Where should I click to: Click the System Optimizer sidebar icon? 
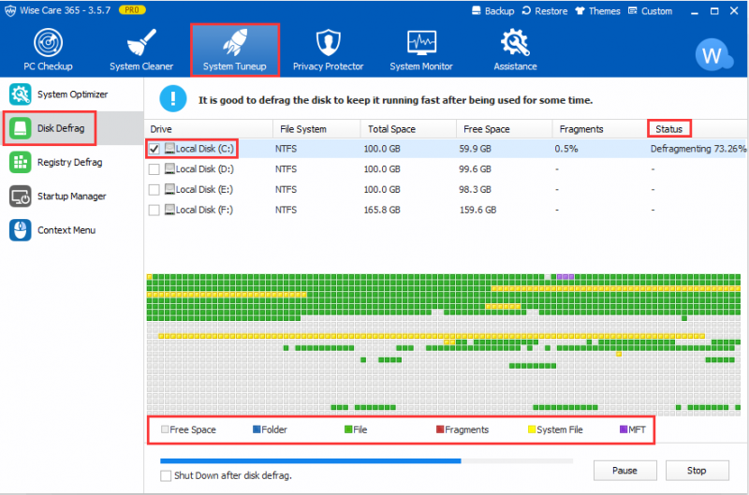tap(20, 94)
